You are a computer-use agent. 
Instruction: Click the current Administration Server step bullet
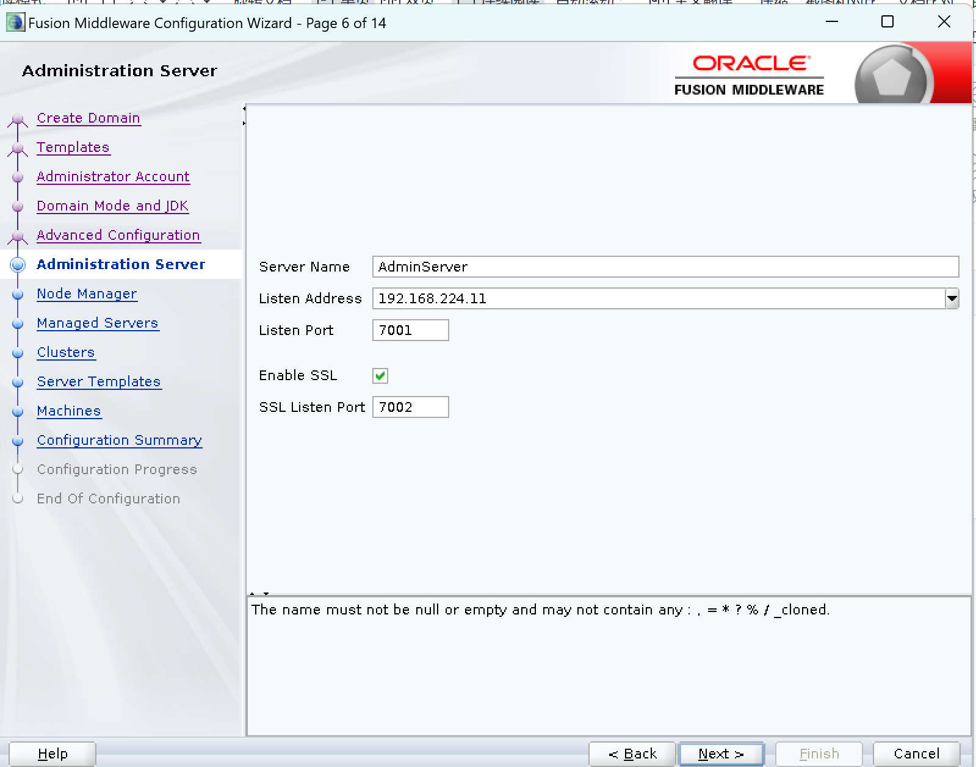[x=18, y=264]
